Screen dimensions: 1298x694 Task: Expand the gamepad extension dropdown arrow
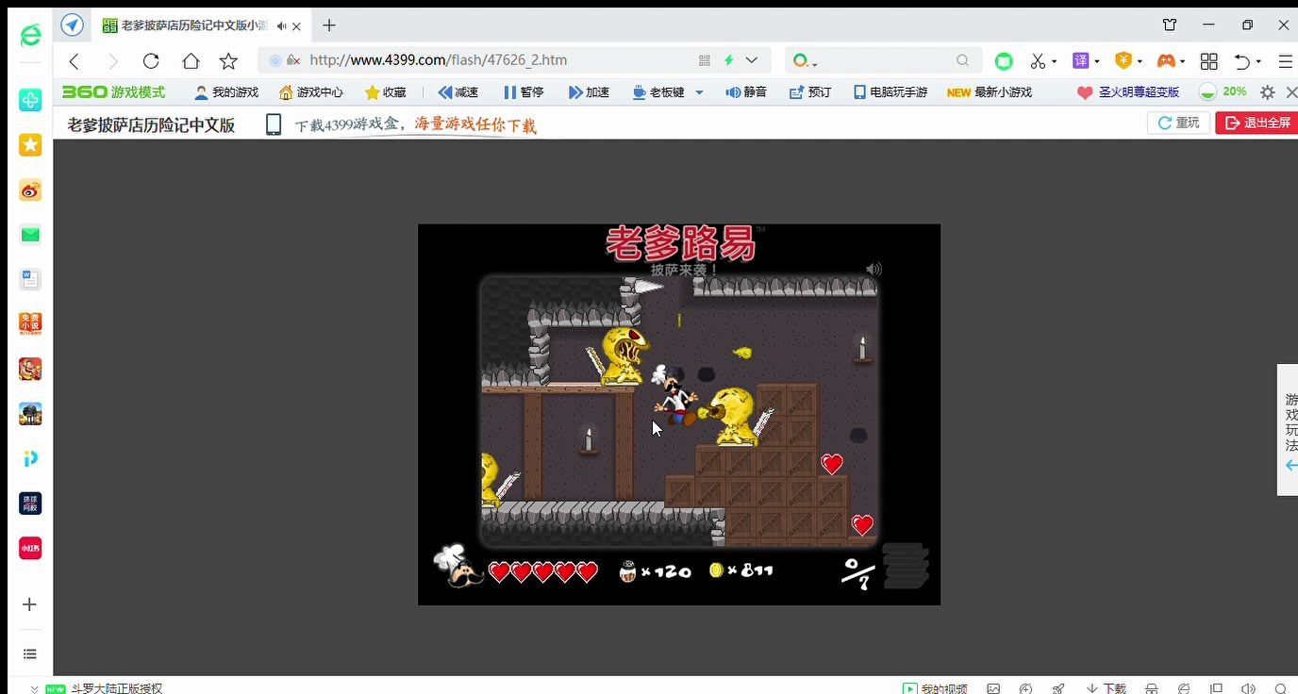pyautogui.click(x=1183, y=62)
